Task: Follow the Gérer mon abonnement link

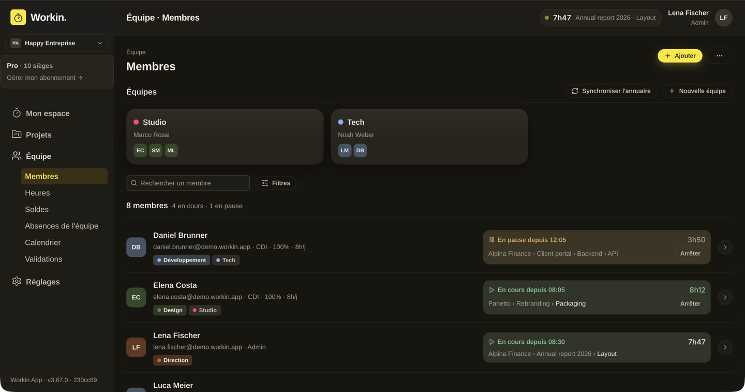Action: pyautogui.click(x=44, y=78)
